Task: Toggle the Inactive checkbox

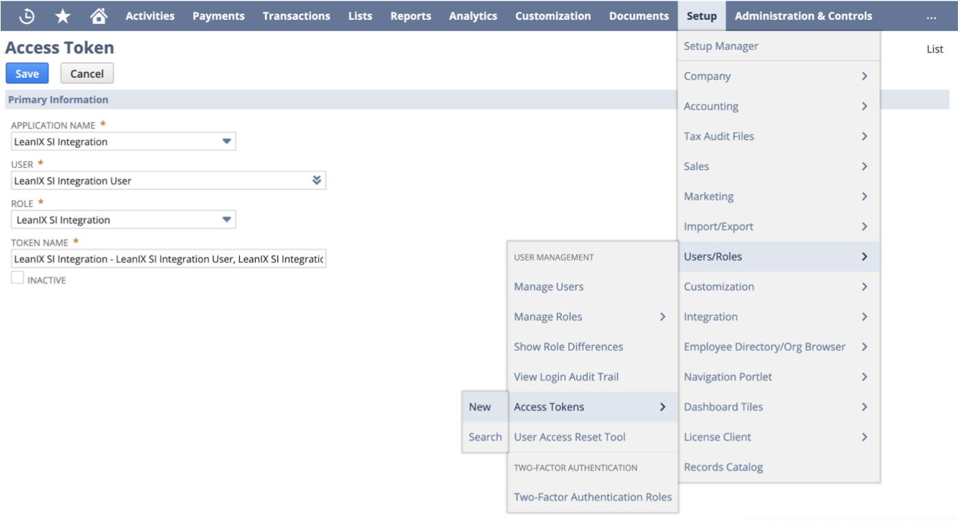Action: point(17,278)
